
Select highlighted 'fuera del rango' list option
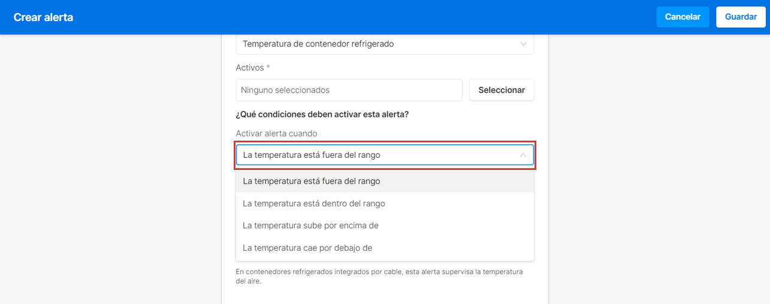click(312, 181)
